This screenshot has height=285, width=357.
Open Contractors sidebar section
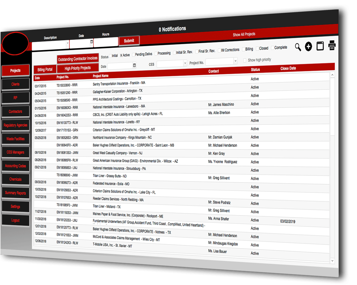point(15,111)
